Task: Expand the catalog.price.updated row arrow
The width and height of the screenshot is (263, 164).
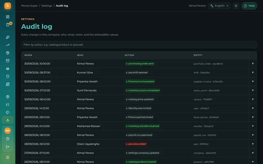Action: click(x=252, y=99)
